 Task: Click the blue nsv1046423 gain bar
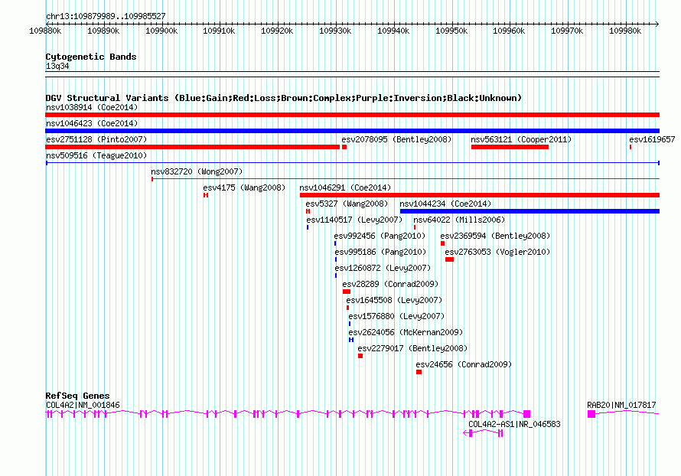coord(352,131)
